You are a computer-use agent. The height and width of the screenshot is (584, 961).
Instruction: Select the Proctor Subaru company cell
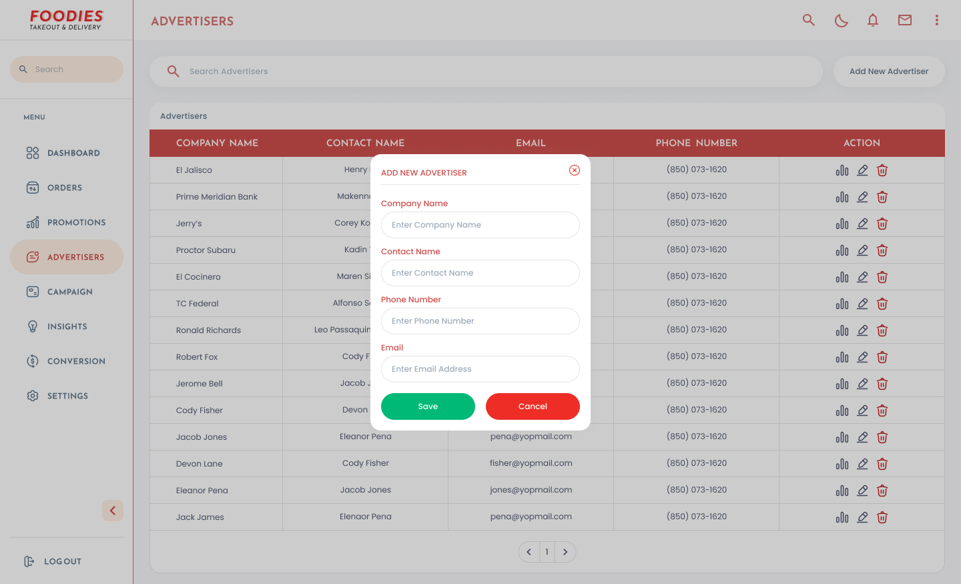(x=216, y=250)
